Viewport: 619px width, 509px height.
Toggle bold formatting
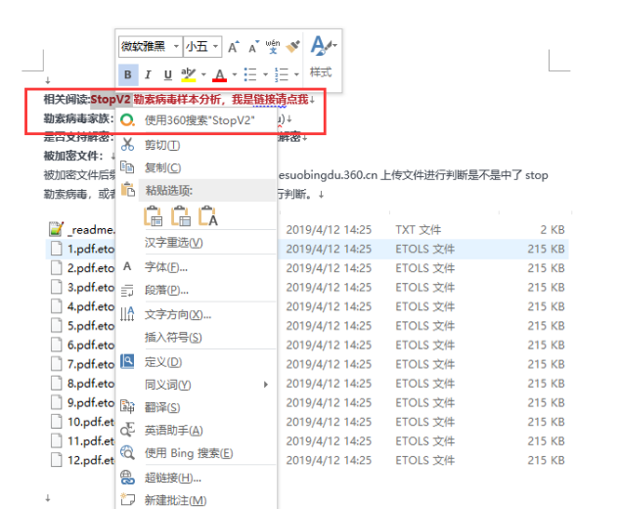128,74
